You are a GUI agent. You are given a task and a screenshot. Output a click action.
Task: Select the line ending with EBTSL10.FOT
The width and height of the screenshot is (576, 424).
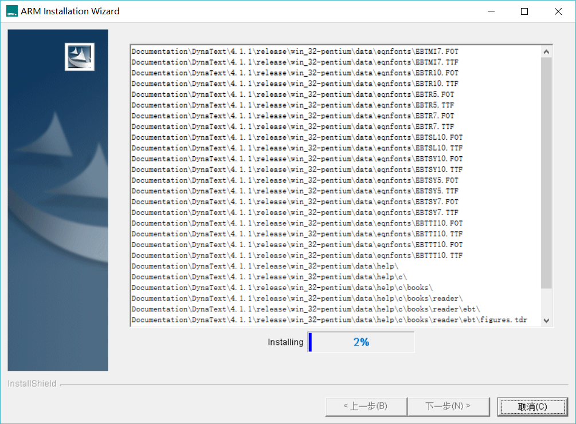pyautogui.click(x=297, y=137)
